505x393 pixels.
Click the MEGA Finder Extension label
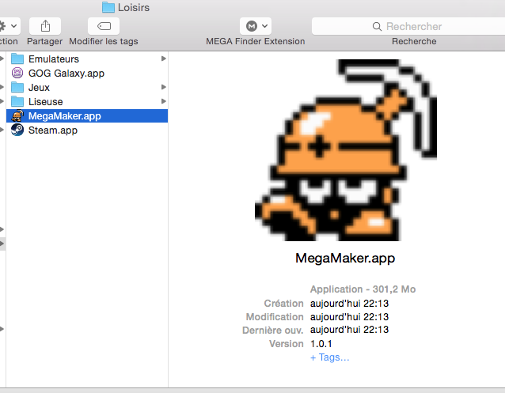click(256, 41)
